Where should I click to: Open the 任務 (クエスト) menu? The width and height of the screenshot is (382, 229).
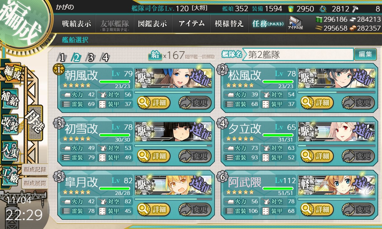[x=267, y=24]
